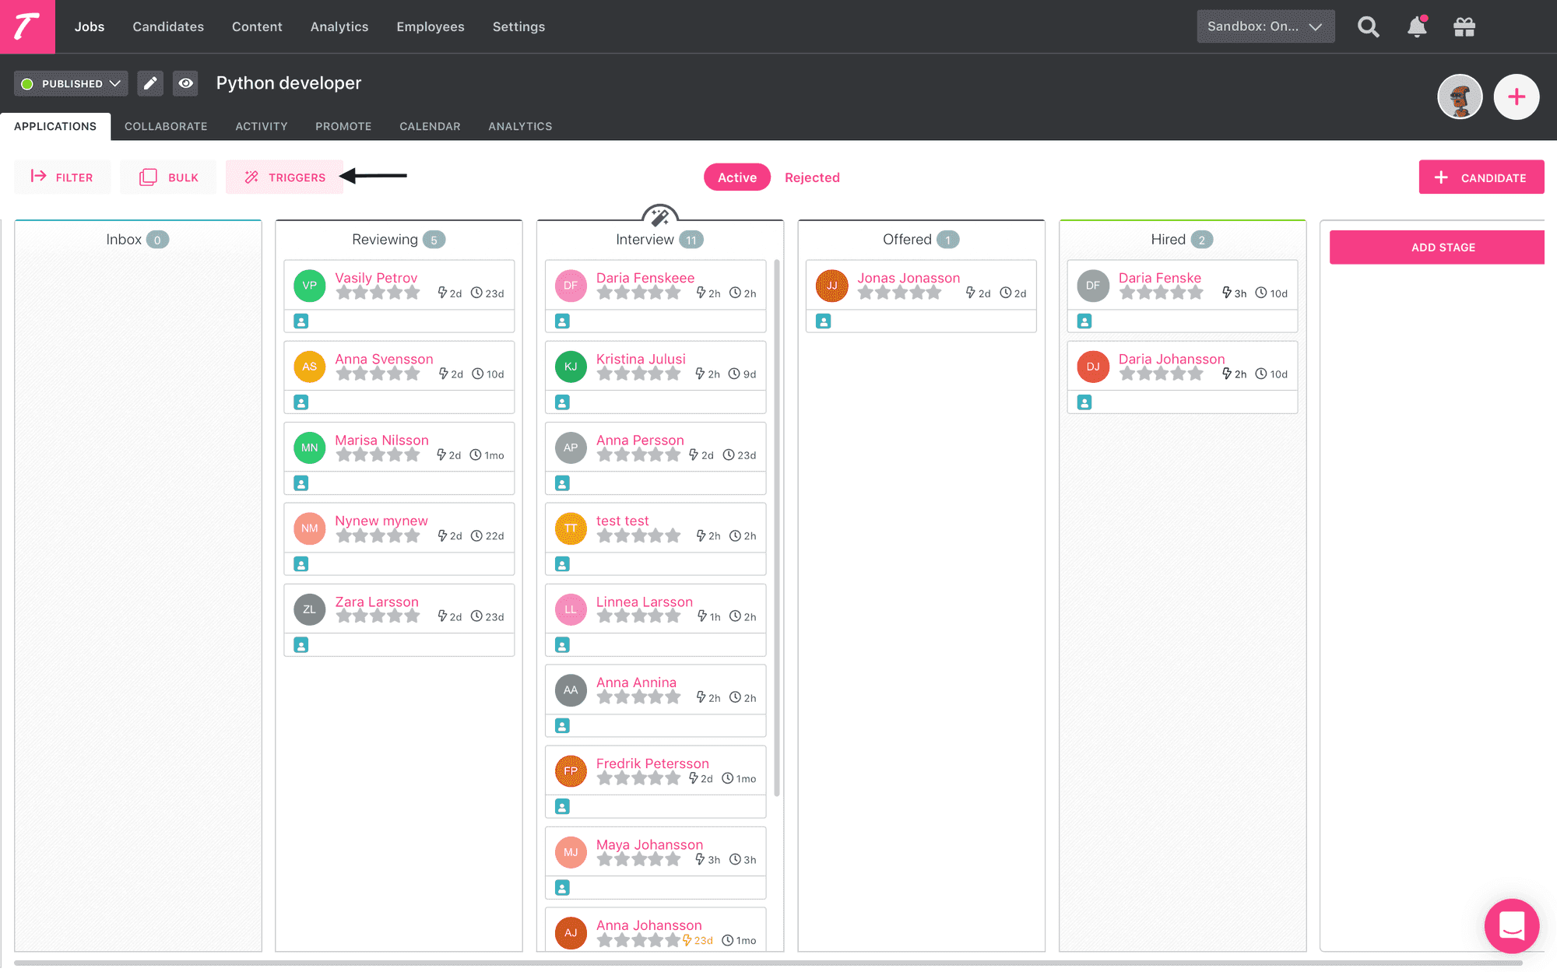The image size is (1557, 972).
Task: Open Daria Fenskeee candidate link
Action: (x=645, y=278)
